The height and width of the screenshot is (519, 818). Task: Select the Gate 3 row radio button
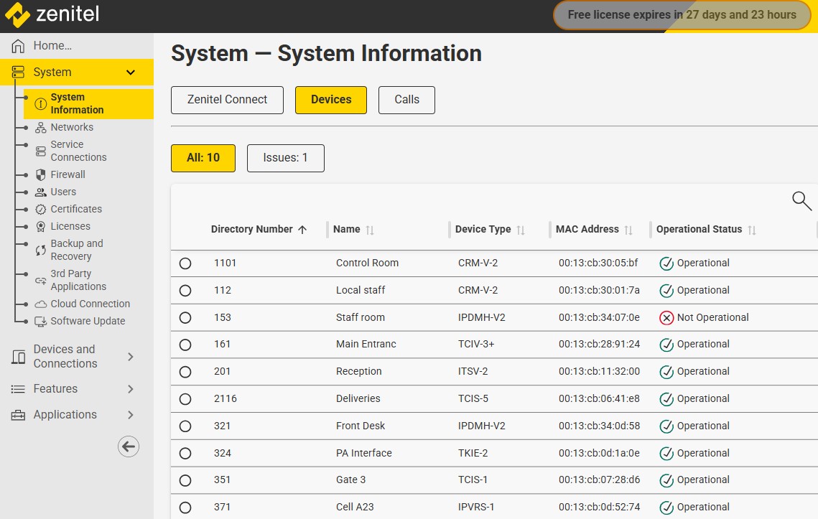[185, 480]
